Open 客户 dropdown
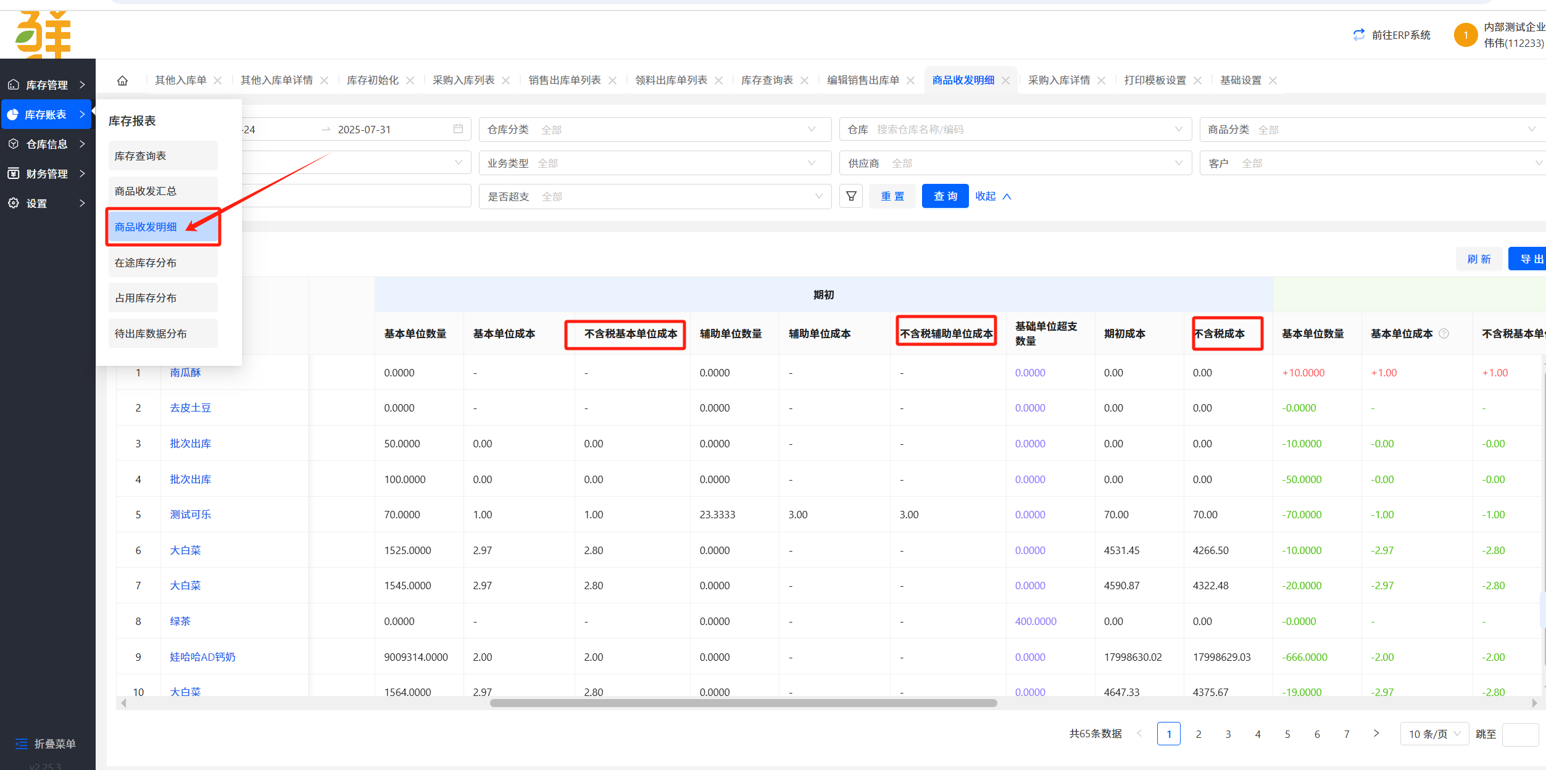The width and height of the screenshot is (1546, 770). 1373,163
